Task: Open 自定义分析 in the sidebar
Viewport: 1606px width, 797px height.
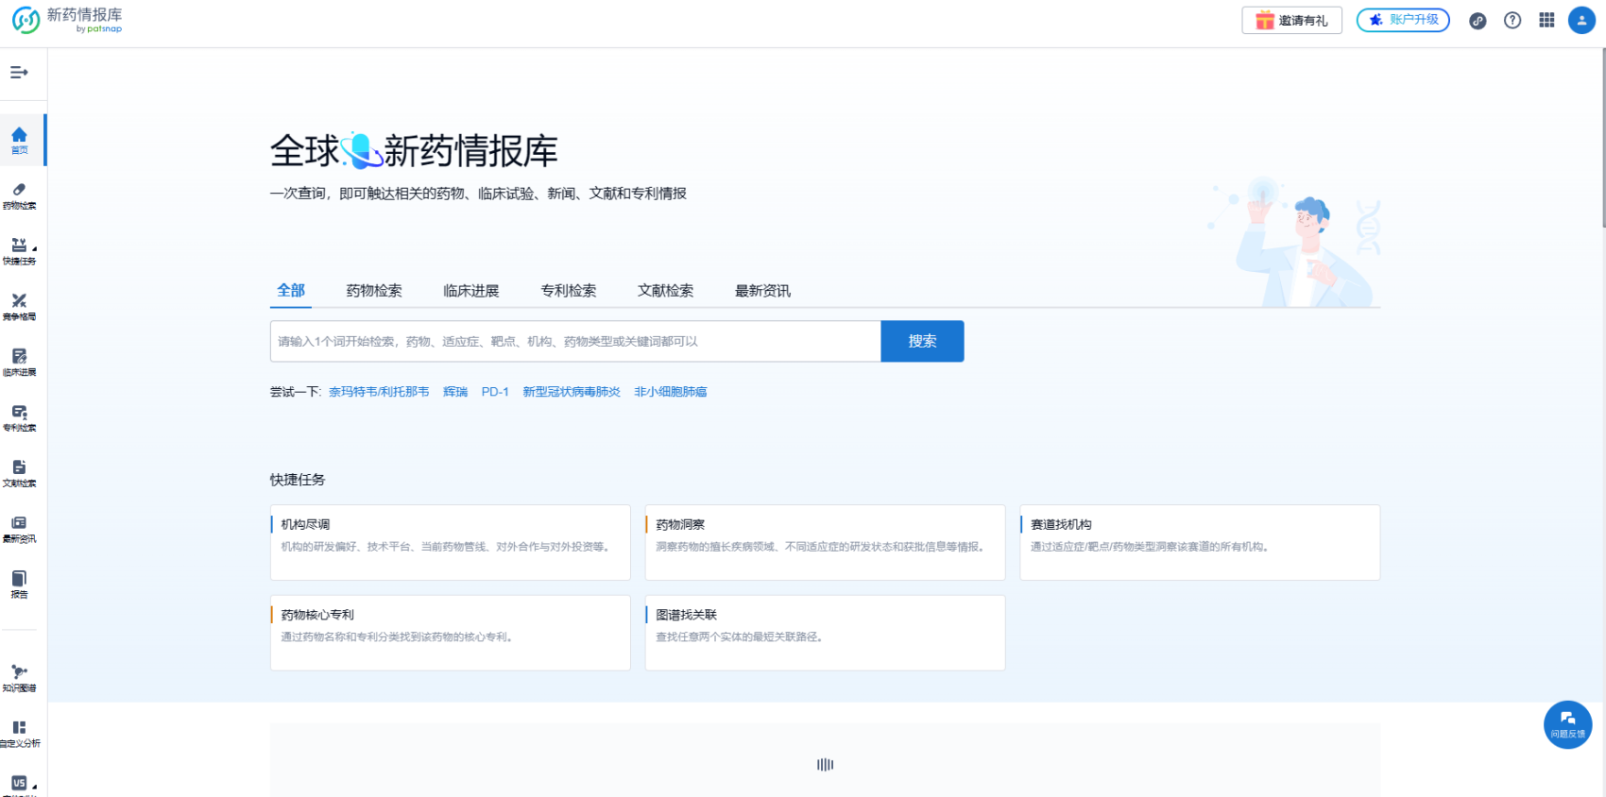Action: click(x=19, y=734)
